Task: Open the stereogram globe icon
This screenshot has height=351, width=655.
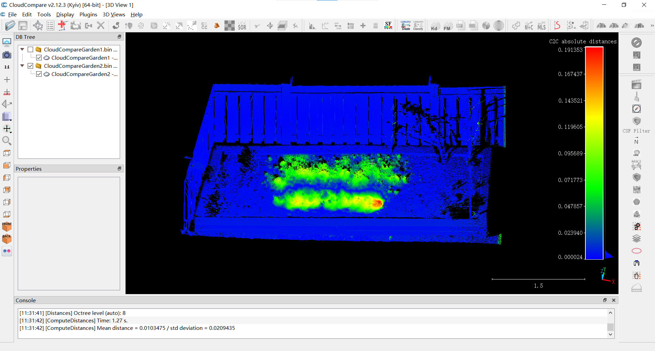Action: click(x=499, y=26)
